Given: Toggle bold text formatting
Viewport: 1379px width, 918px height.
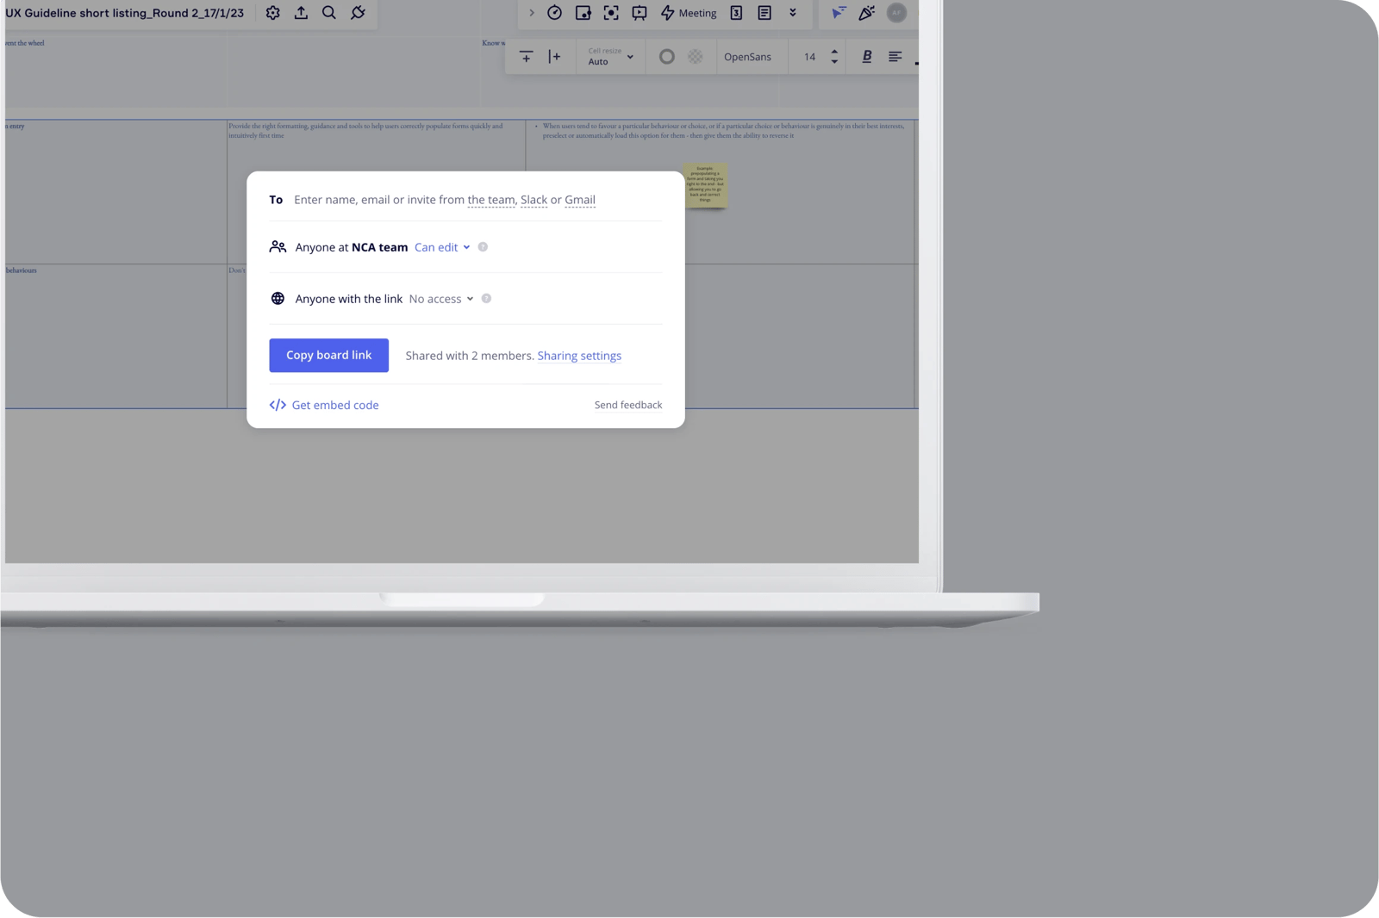Looking at the screenshot, I should click(x=867, y=57).
